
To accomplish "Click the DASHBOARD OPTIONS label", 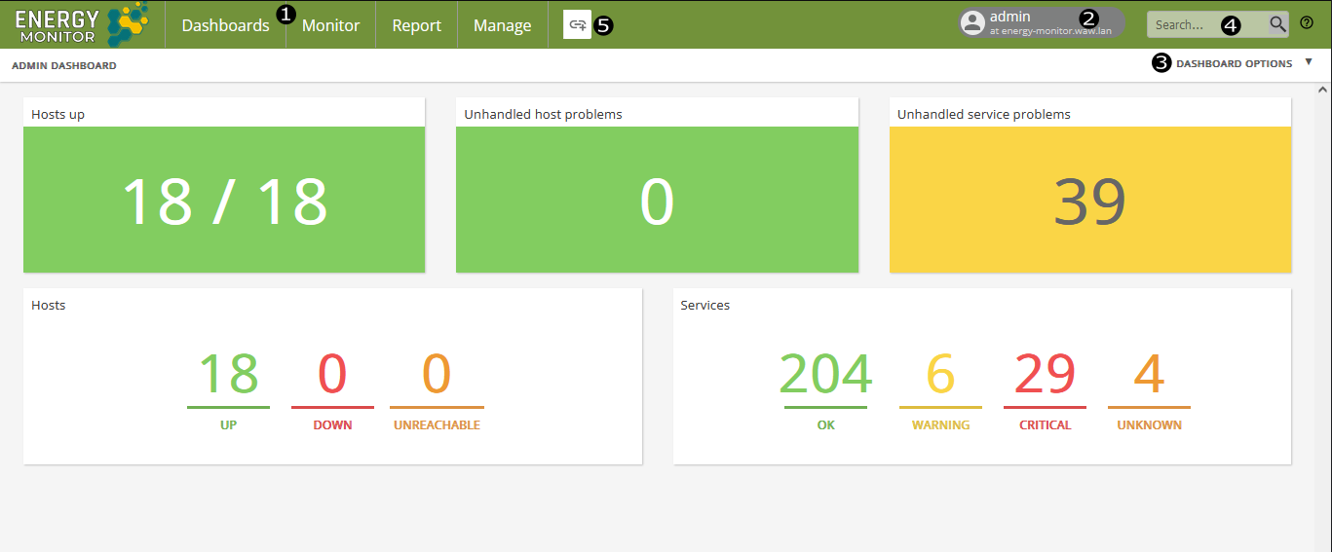I will coord(1234,63).
